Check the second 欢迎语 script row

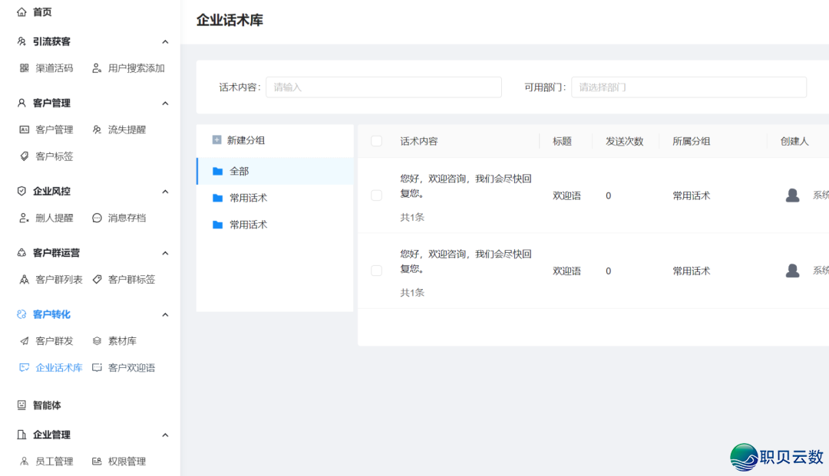(x=376, y=270)
